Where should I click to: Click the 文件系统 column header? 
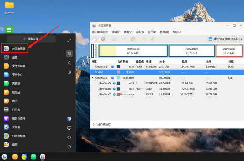pyautogui.click(x=122, y=62)
